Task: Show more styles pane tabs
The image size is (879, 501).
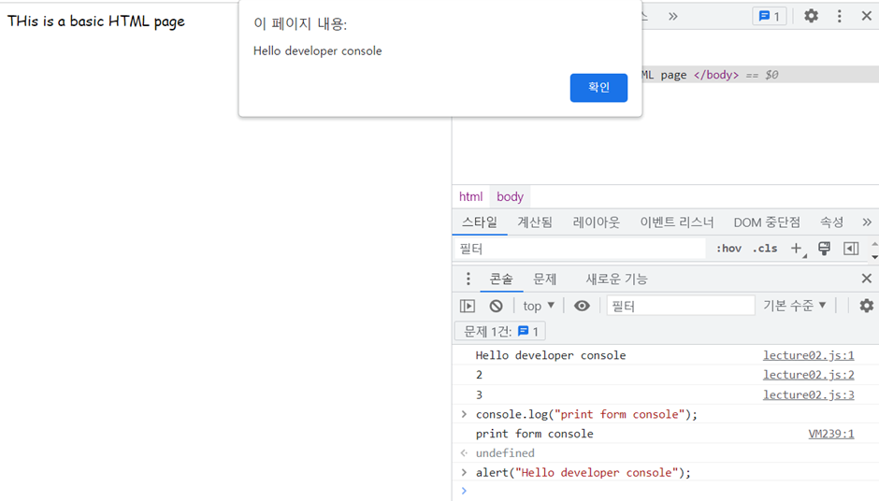Action: click(867, 222)
